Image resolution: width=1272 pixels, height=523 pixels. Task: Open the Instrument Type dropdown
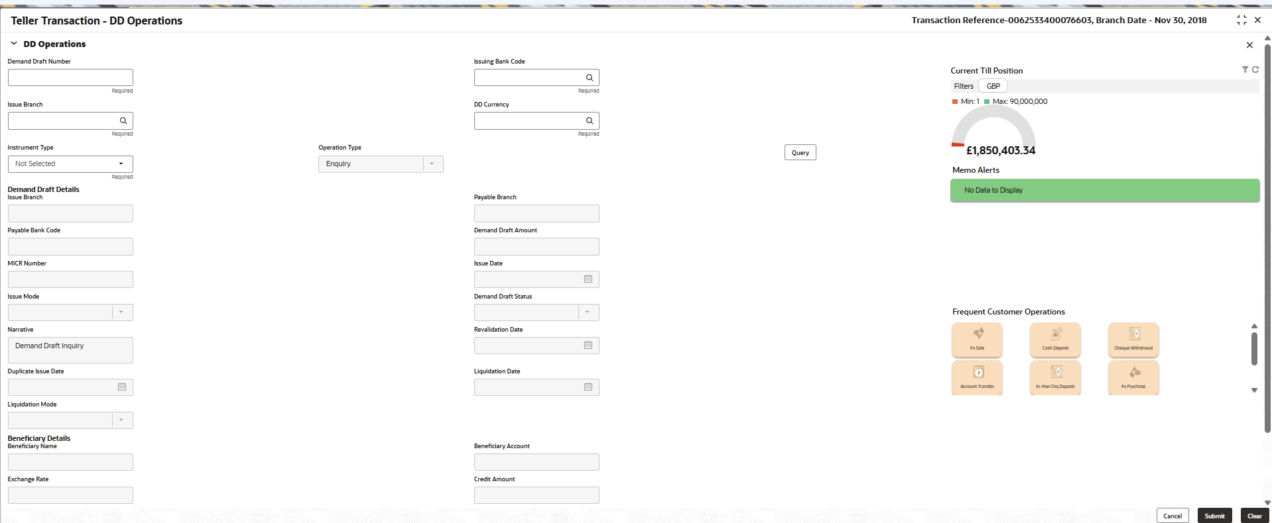70,164
